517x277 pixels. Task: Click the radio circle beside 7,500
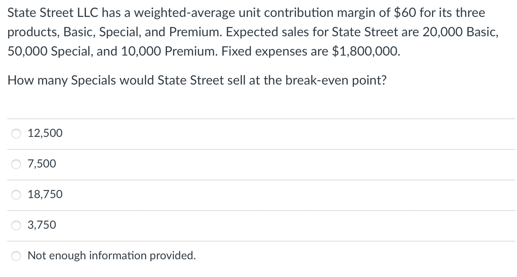tap(16, 164)
